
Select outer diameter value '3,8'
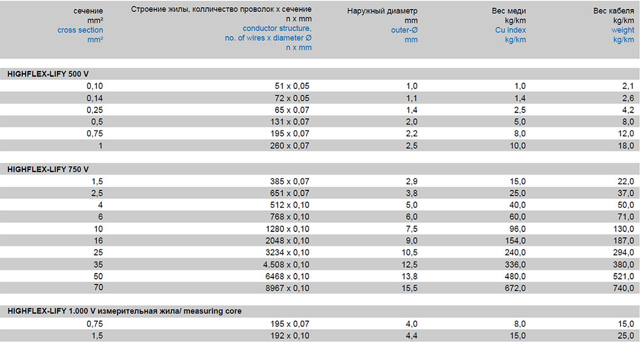click(x=412, y=193)
